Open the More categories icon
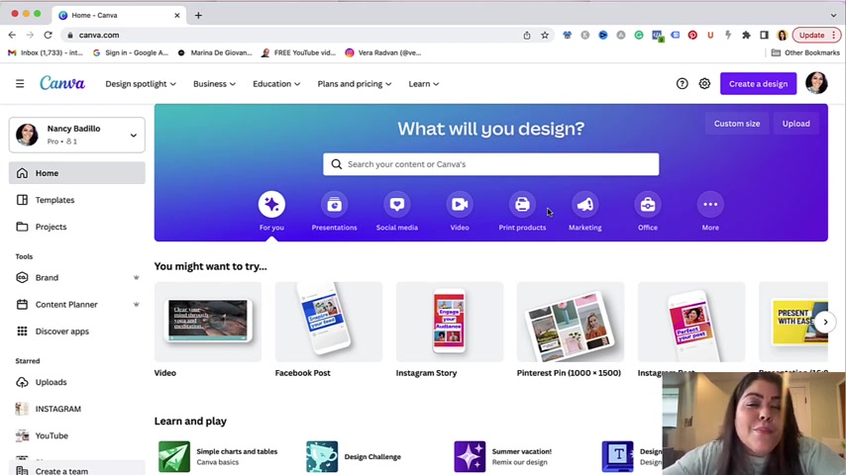The width and height of the screenshot is (846, 475). point(710,204)
